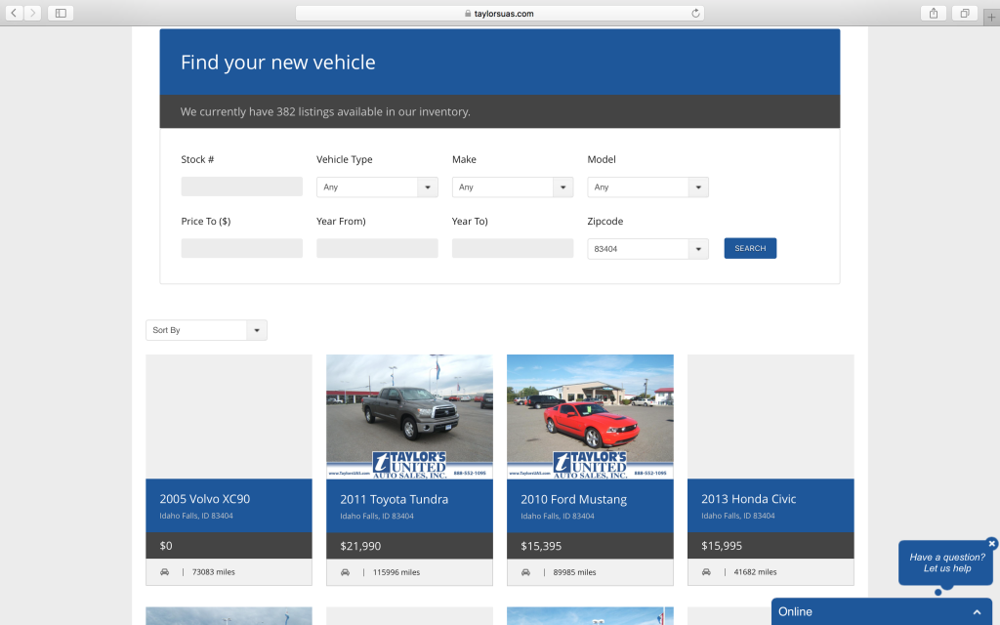The height and width of the screenshot is (625, 1000).
Task: View the red Ford Mustang photo
Action: pyautogui.click(x=590, y=416)
